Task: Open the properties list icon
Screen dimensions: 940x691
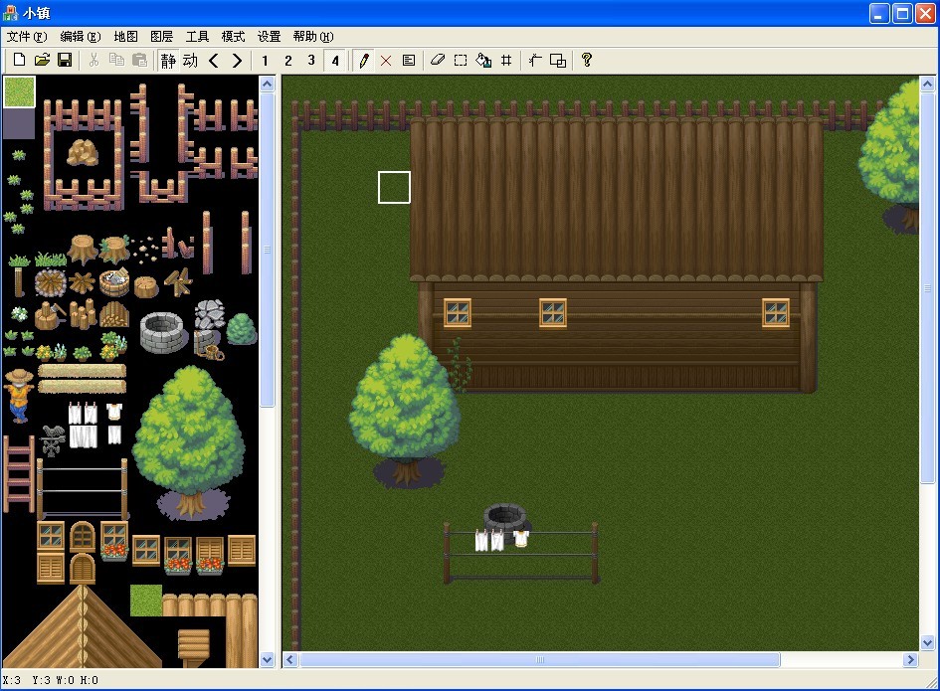Action: 409,60
